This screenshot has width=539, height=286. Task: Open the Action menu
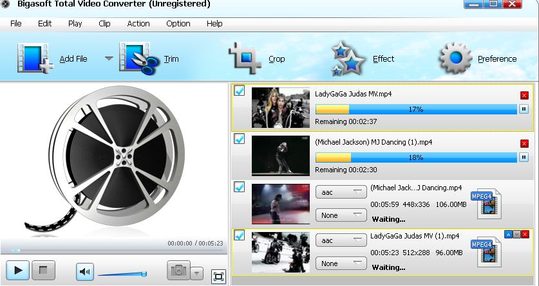coord(138,24)
